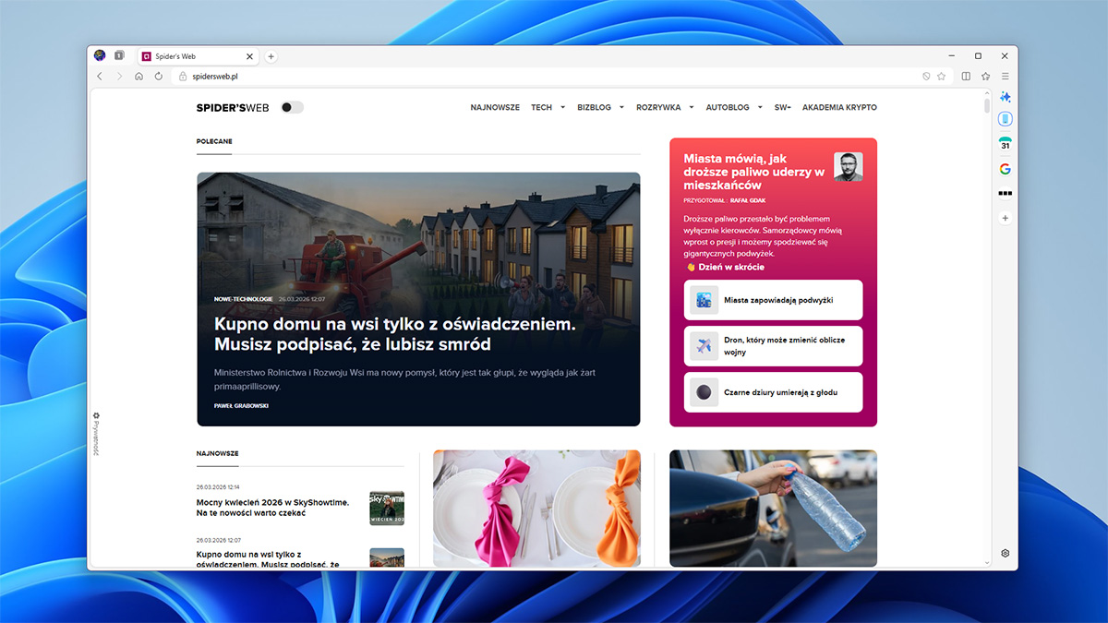The image size is (1108, 623).
Task: Open the settings gear at bottom right
Action: coord(1005,552)
